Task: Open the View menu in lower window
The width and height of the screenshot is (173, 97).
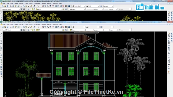Action: [12, 24]
